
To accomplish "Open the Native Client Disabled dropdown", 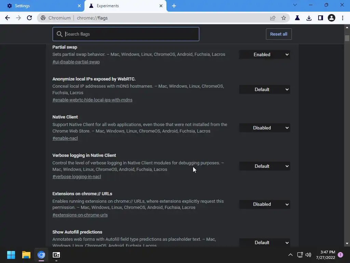I will (x=265, y=128).
